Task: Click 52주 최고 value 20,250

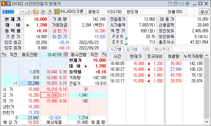Action: (x=41, y=42)
